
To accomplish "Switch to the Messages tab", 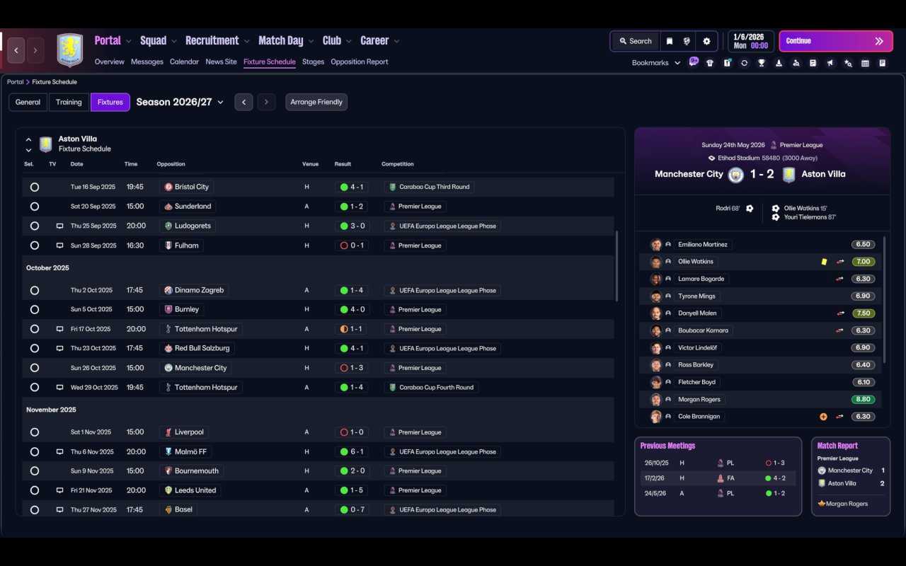I will 147,62.
